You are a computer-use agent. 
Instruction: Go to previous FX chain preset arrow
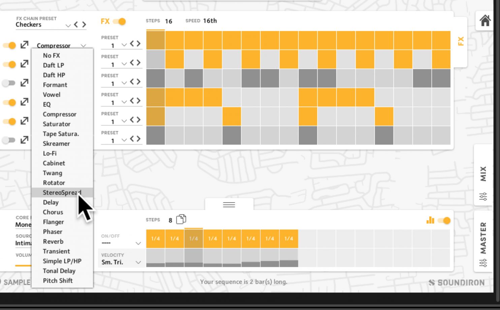click(76, 25)
